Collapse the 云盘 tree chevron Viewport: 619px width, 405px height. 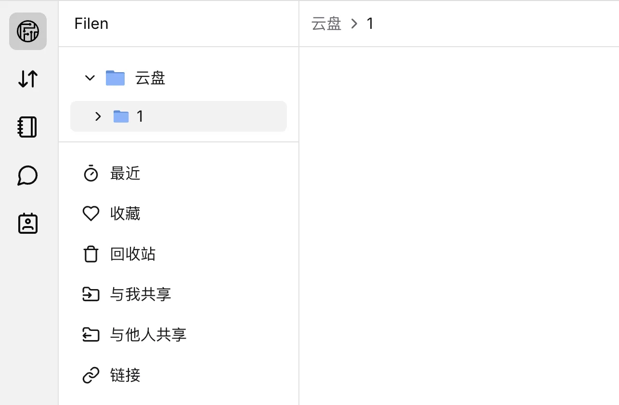(90, 77)
